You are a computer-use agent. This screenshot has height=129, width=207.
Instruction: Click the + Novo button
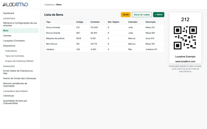(159, 15)
